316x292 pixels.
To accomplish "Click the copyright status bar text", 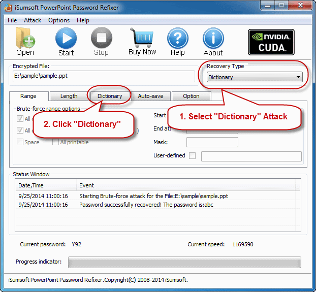I will coord(98,280).
